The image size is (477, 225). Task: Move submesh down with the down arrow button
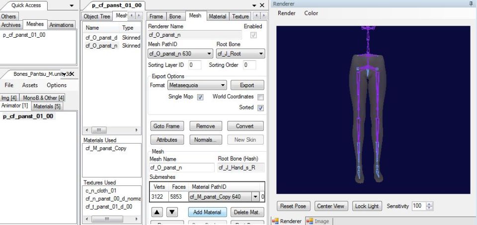click(x=172, y=212)
